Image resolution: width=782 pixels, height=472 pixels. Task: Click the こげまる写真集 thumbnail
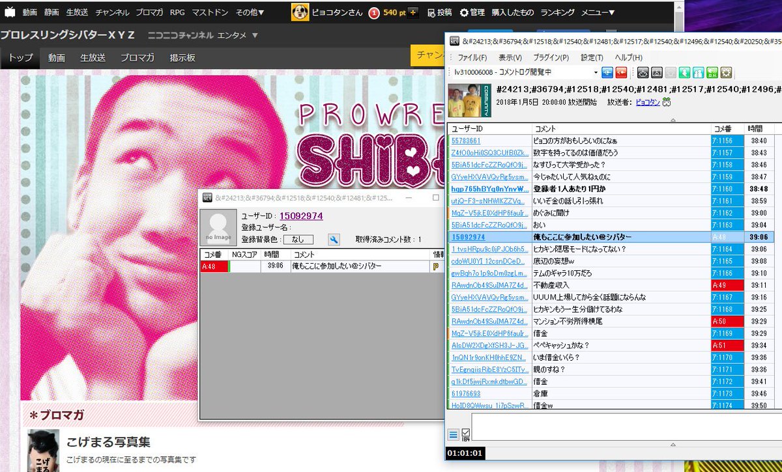coord(44,451)
